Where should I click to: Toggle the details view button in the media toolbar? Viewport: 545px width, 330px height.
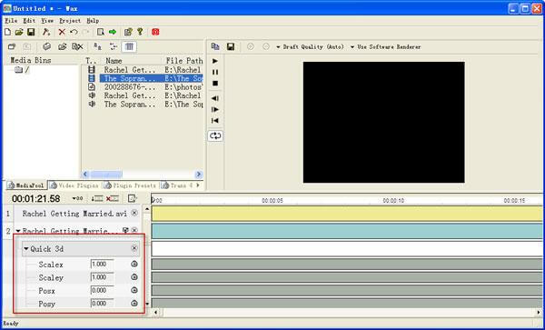129,46
